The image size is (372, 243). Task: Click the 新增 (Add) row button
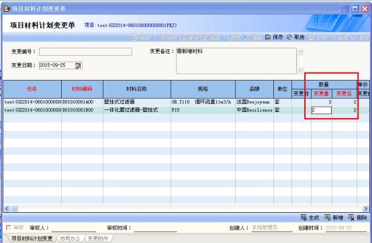[334, 217]
